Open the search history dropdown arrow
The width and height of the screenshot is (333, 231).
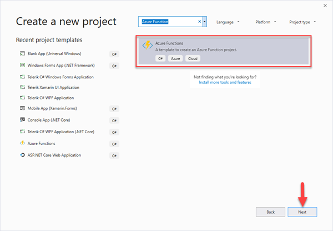204,22
